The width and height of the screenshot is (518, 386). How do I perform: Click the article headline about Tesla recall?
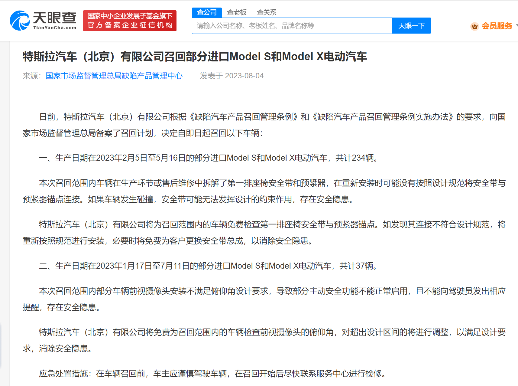pos(195,57)
